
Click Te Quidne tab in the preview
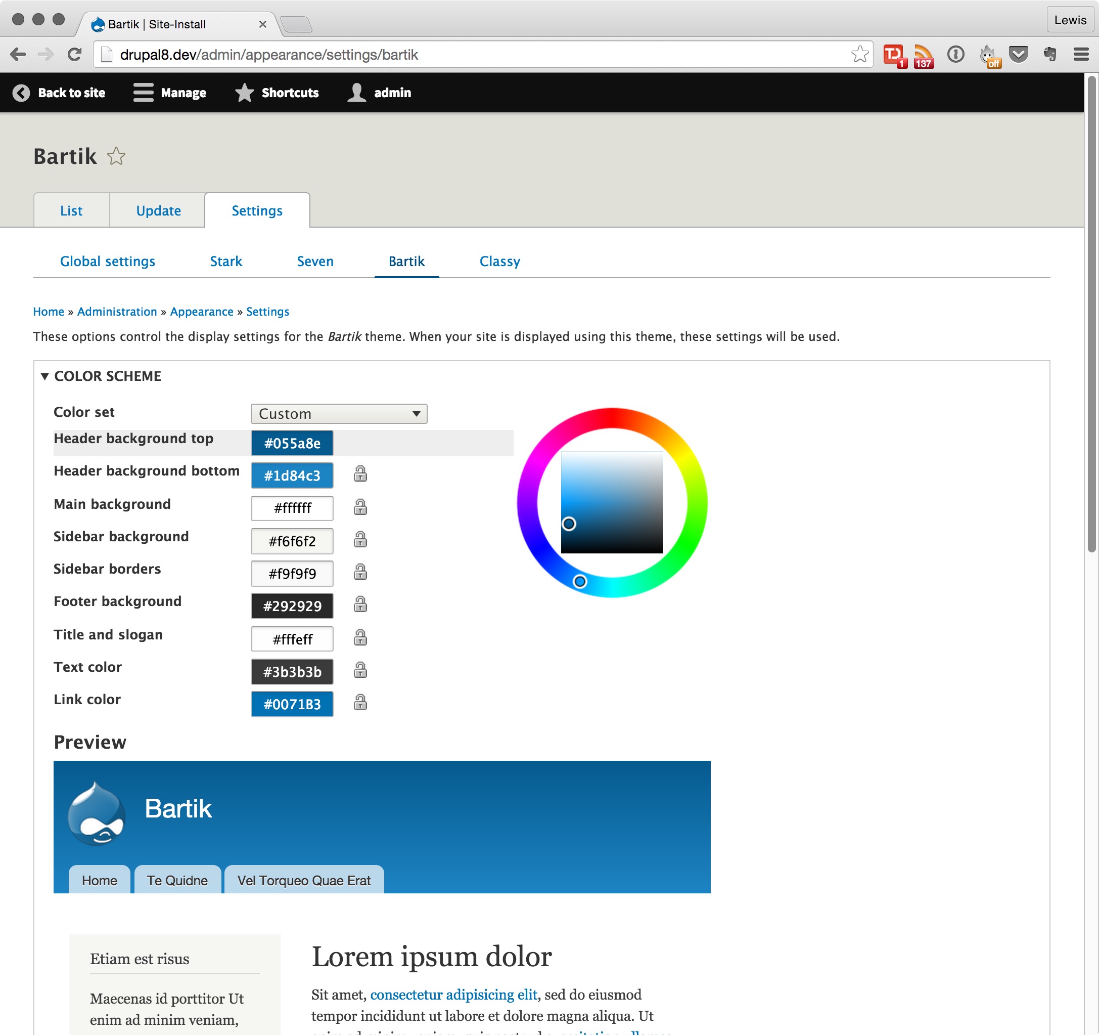177,880
